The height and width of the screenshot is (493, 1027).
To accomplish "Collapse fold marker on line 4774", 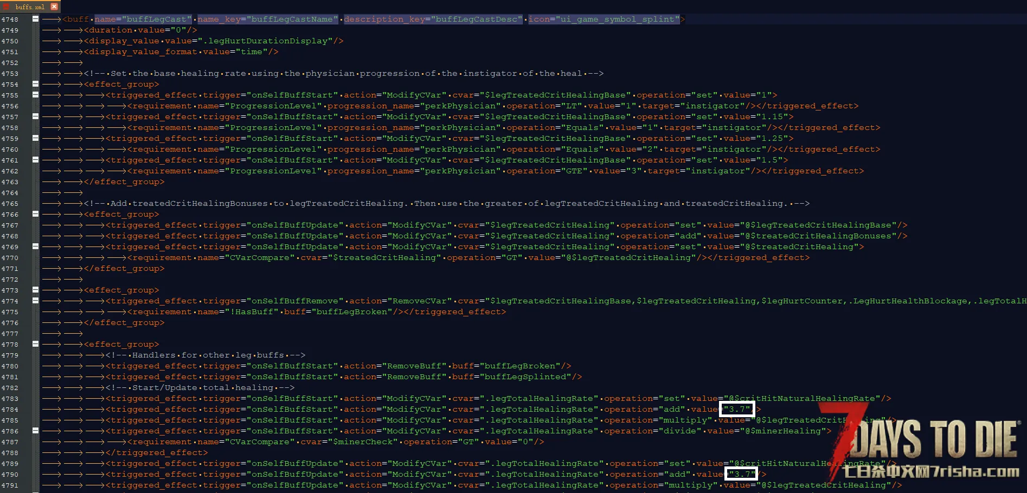I will pyautogui.click(x=35, y=301).
